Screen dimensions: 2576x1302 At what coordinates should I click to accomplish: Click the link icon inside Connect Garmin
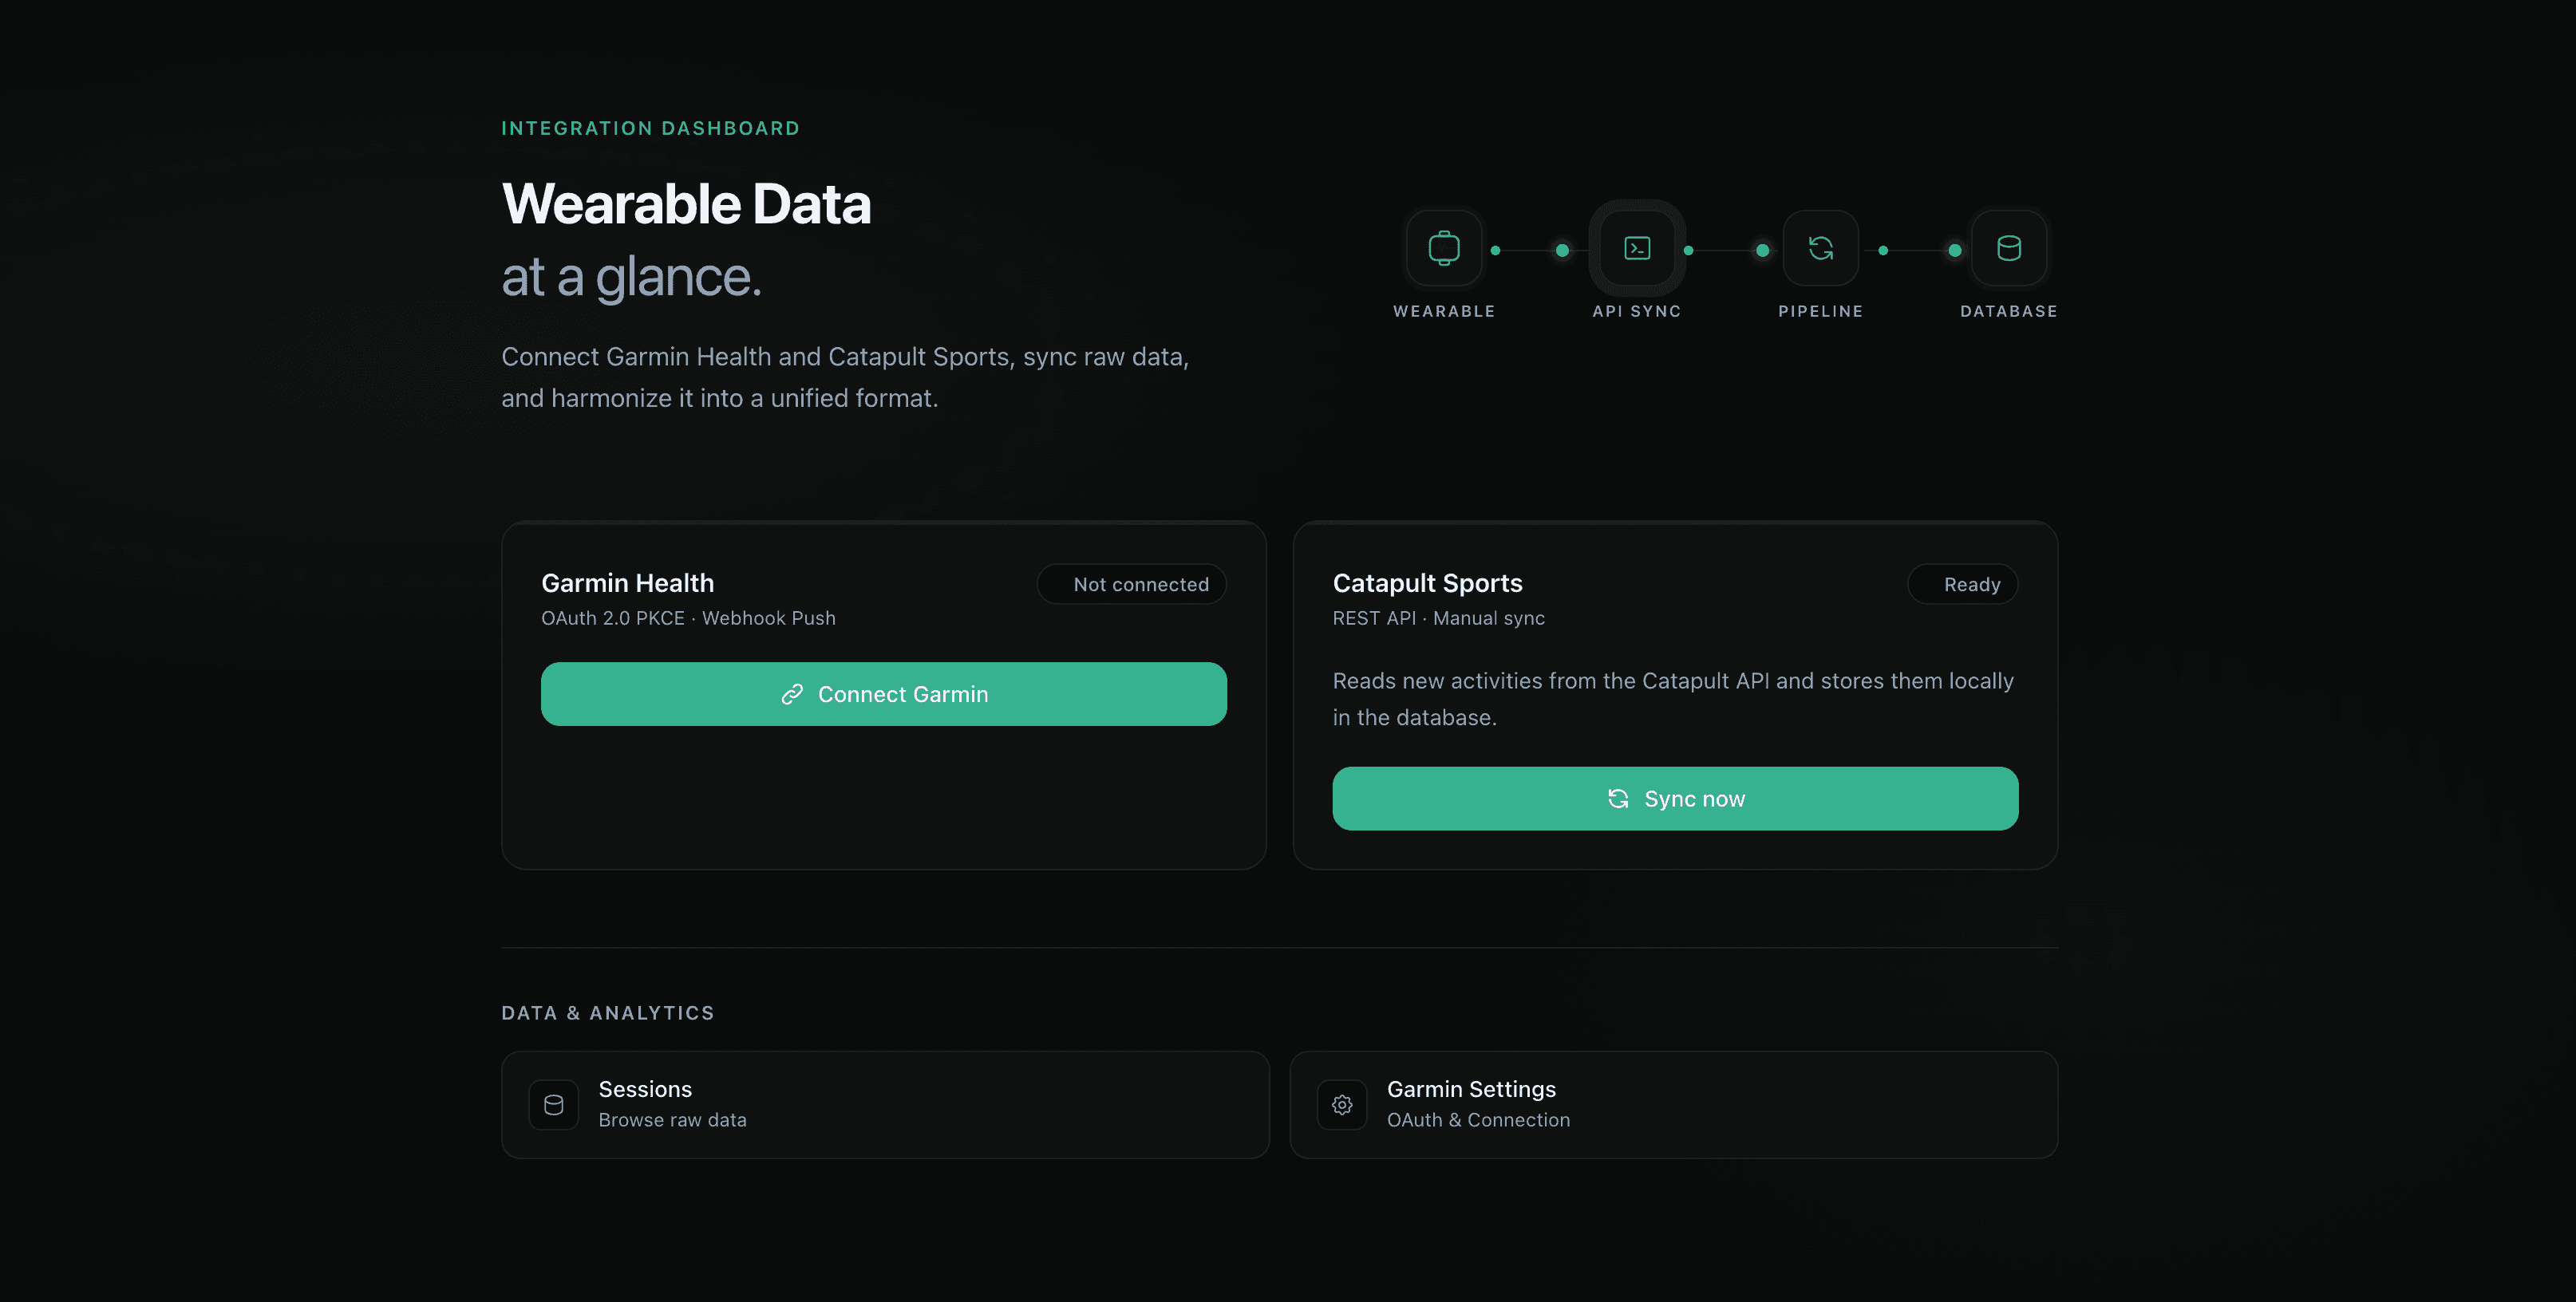point(792,693)
